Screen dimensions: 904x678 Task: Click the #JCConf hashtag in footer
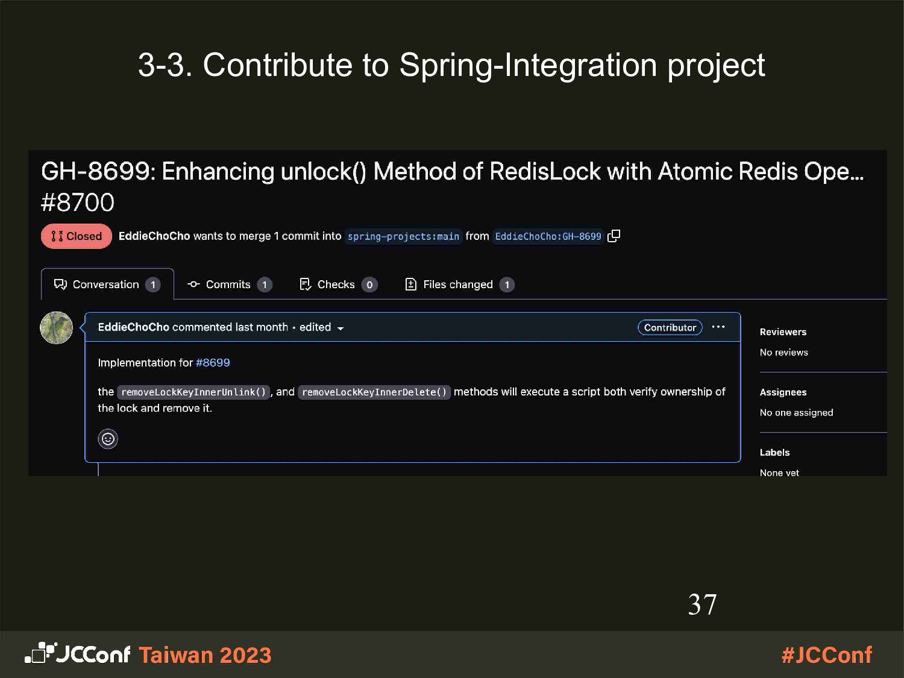tap(827, 654)
